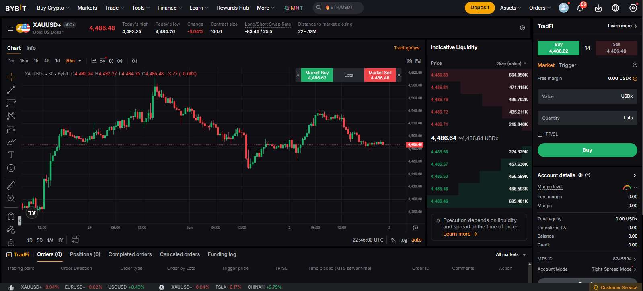Image resolution: width=643 pixels, height=291 pixels.
Task: Open the emoji icons tool
Action: coord(11,168)
